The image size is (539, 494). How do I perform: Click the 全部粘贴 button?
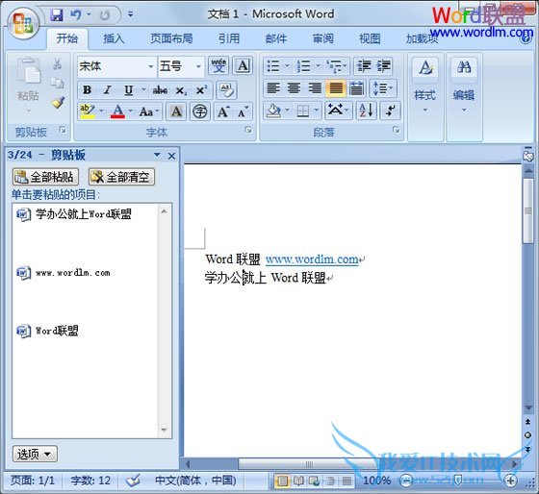[x=45, y=177]
